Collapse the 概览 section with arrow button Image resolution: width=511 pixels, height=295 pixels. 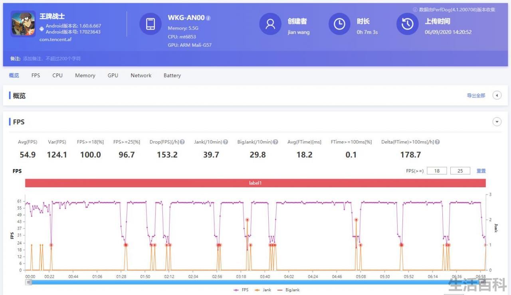(497, 95)
